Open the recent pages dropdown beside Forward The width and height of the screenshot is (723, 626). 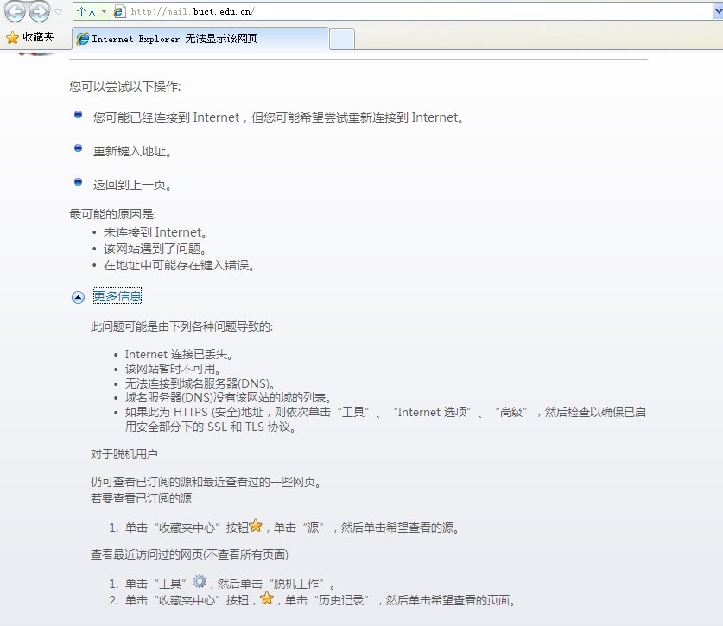(58, 12)
